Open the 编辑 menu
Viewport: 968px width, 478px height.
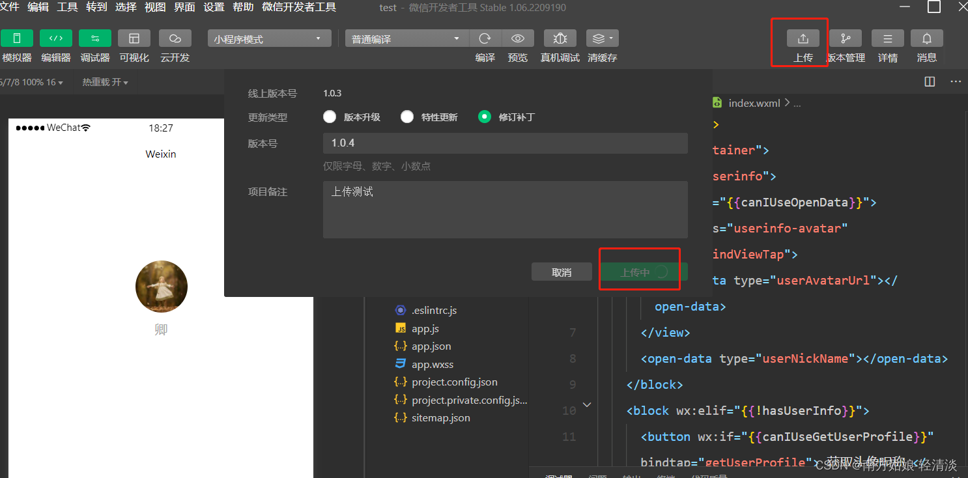click(38, 7)
